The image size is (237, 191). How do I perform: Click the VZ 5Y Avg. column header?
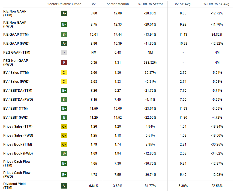183,4
